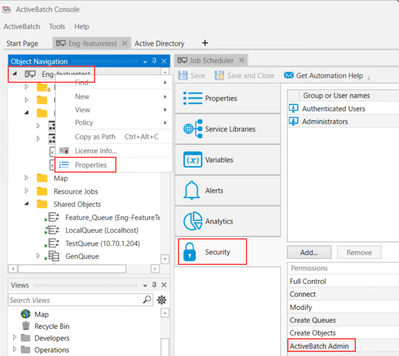Collapse the Shared Objects folder
The image size is (399, 356).
pos(26,204)
